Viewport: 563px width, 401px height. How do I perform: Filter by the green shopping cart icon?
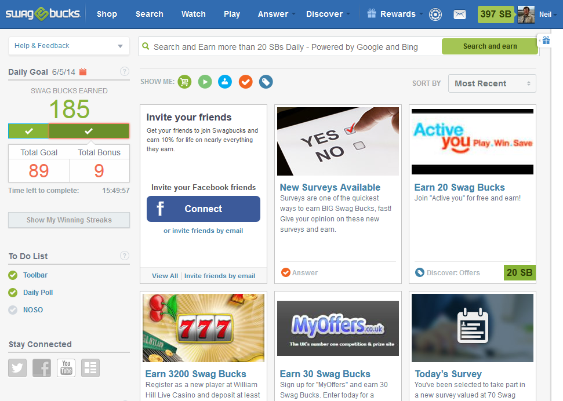tap(184, 82)
